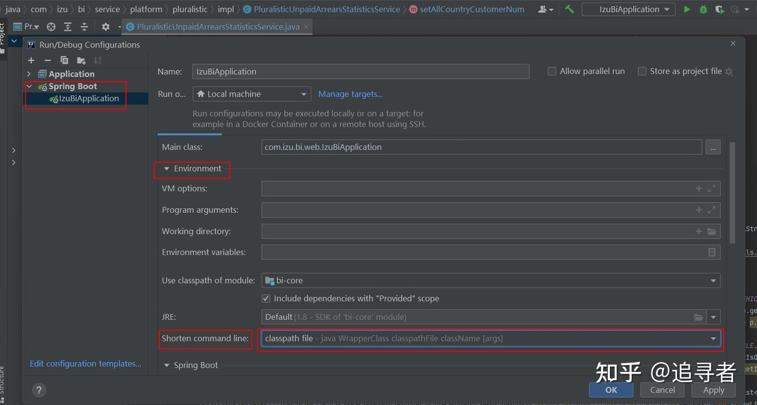The image size is (757, 405).
Task: Expand the Application tree node
Action: click(x=29, y=74)
